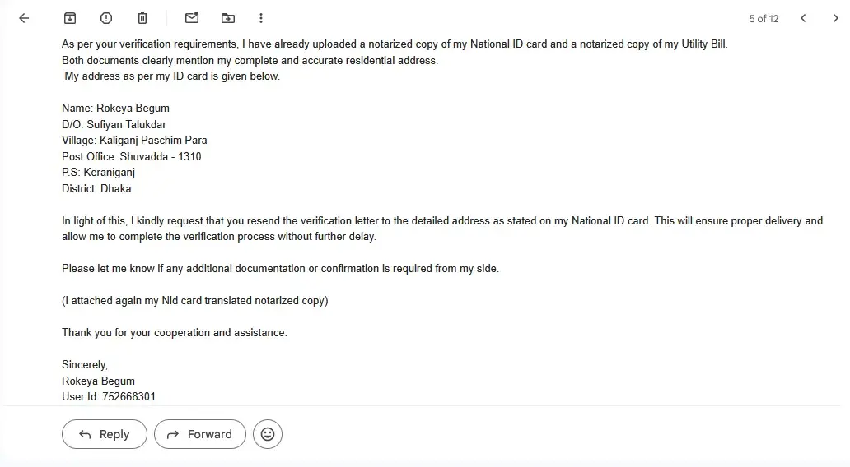850x467 pixels.
Task: Go to the newer email arrow
Action: [803, 18]
